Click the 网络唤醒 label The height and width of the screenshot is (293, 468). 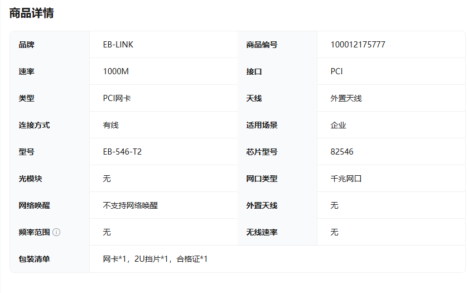34,205
